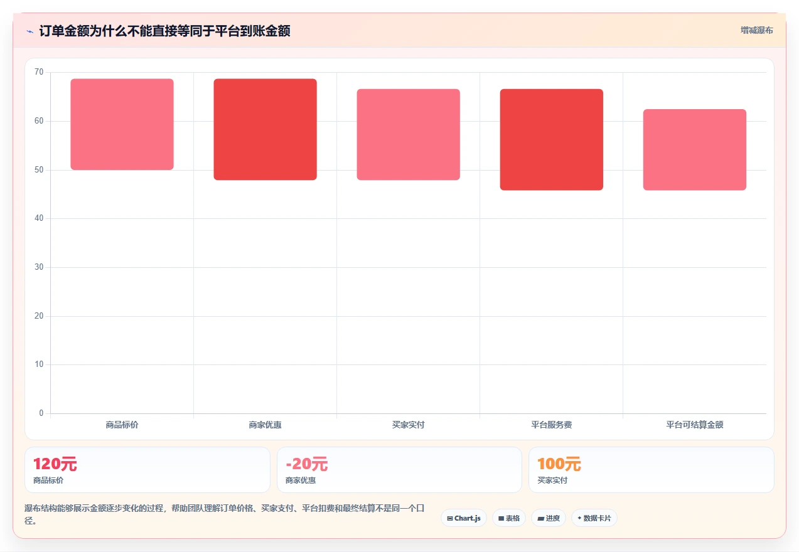
Task: Click the 平台服务费 axis label
Action: (551, 425)
